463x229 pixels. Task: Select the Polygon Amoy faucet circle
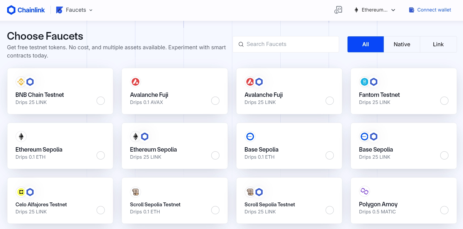(x=444, y=210)
